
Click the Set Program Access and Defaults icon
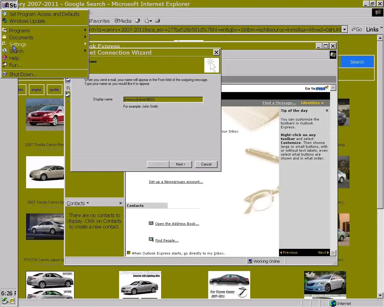point(4,14)
